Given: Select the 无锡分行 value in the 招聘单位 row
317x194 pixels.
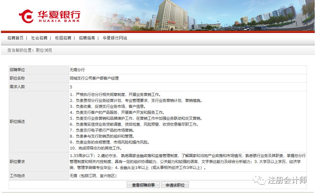Looking at the screenshot, I should 77,70.
